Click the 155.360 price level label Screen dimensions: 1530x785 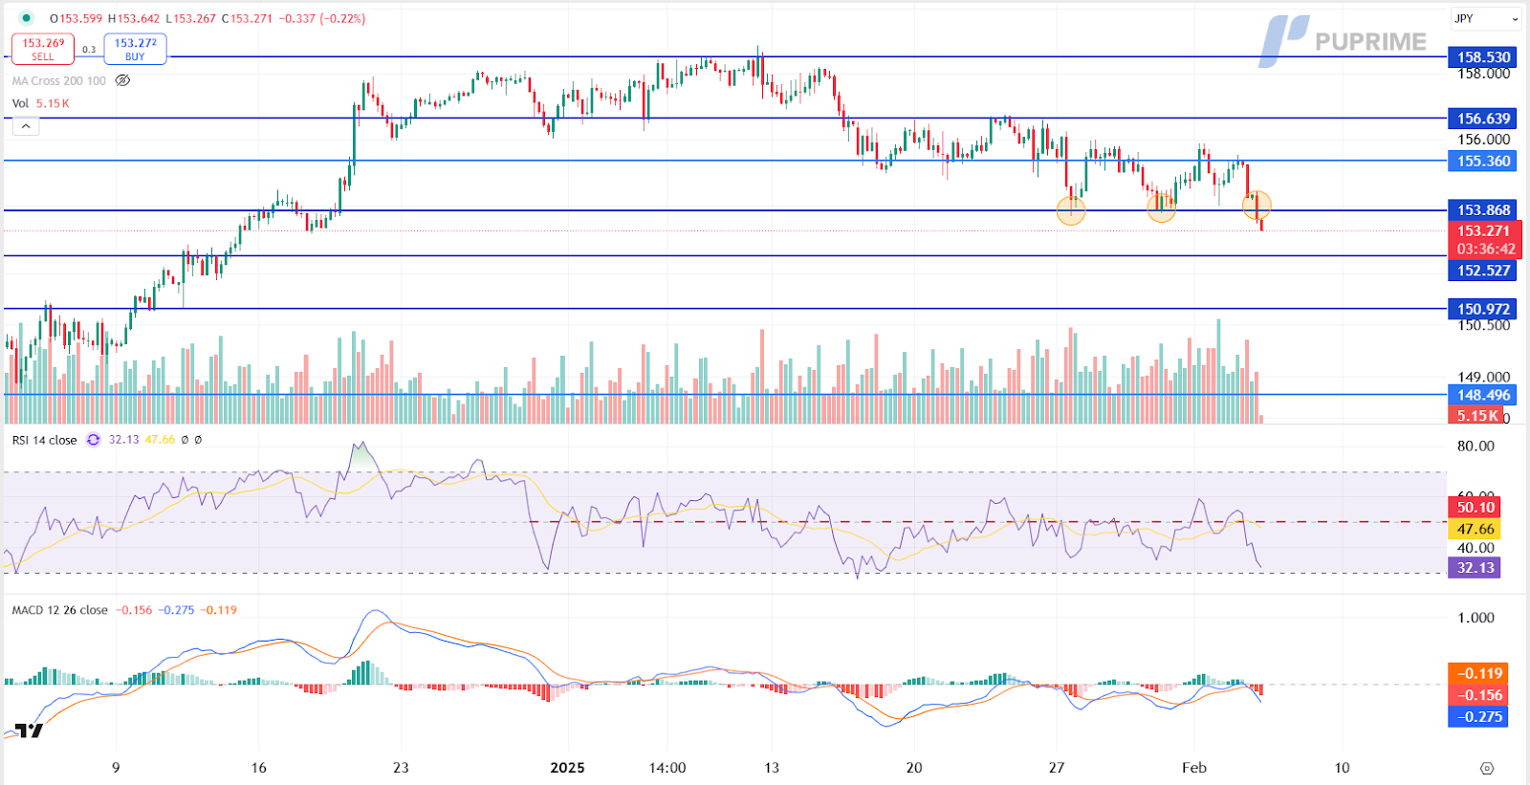pyautogui.click(x=1483, y=161)
